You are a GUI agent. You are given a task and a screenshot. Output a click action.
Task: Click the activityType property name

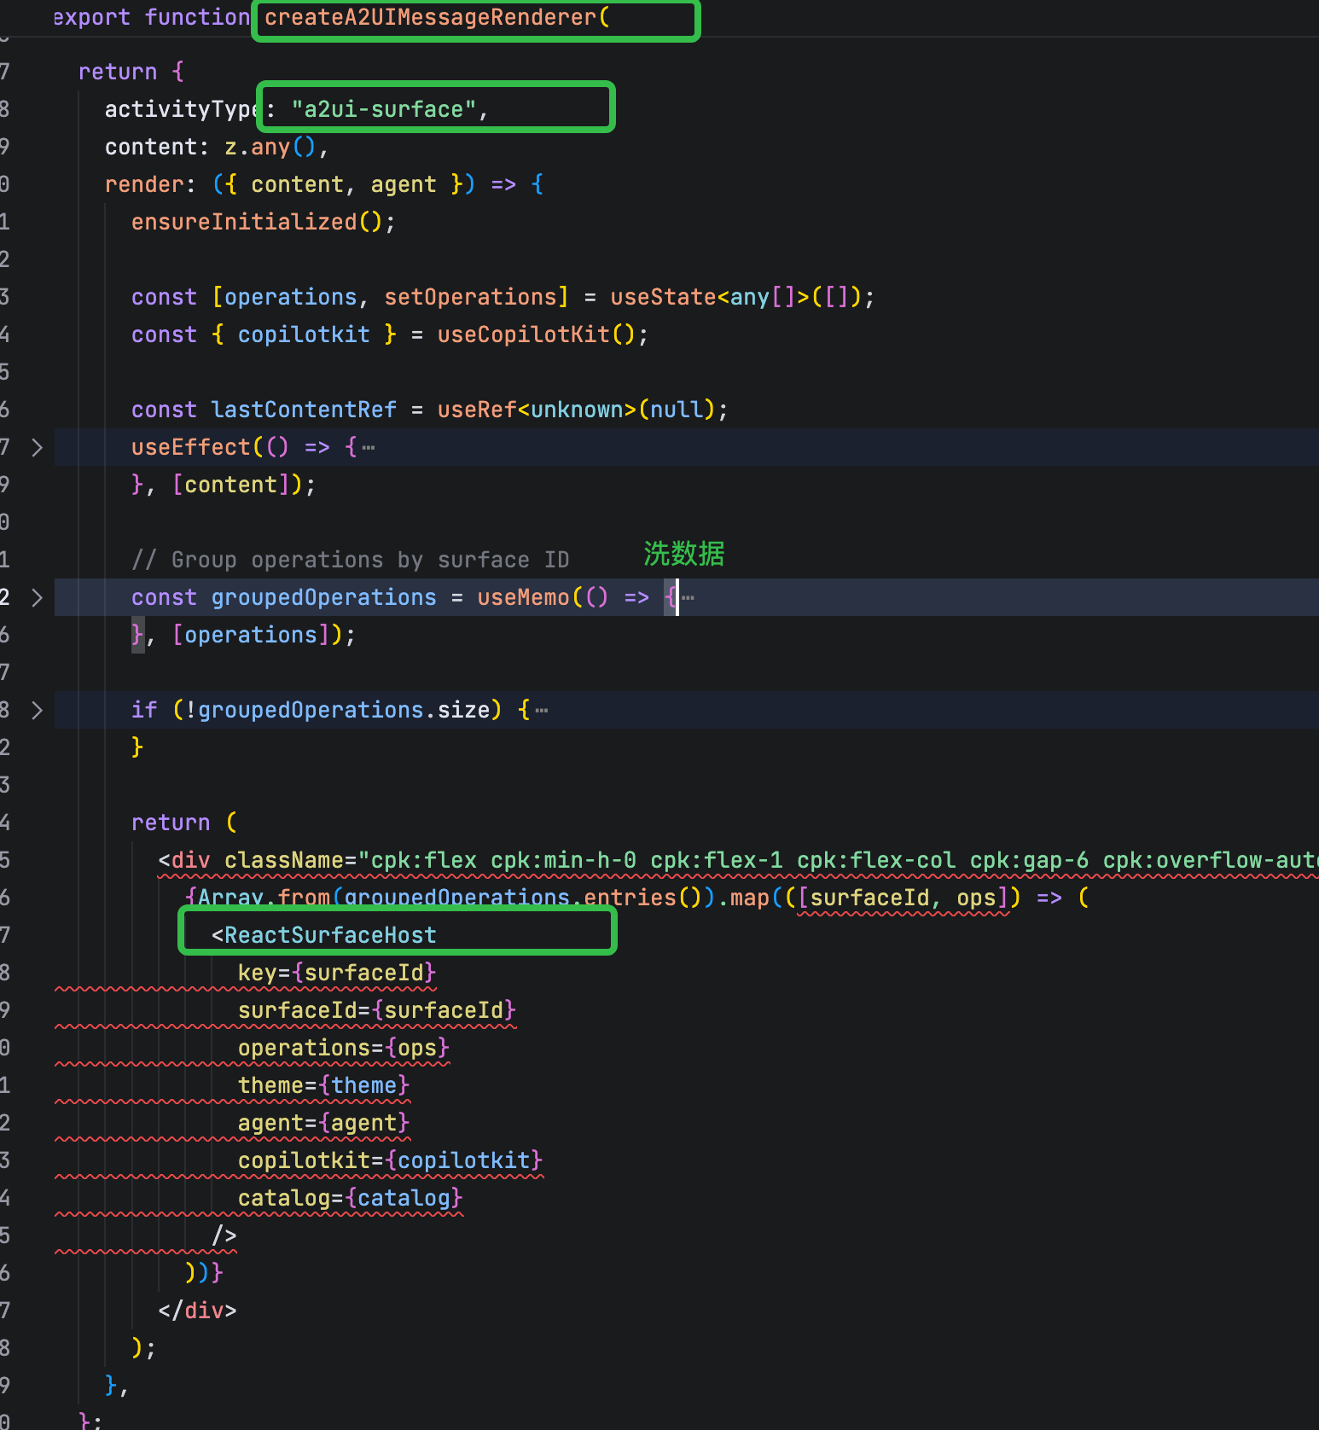tap(182, 109)
